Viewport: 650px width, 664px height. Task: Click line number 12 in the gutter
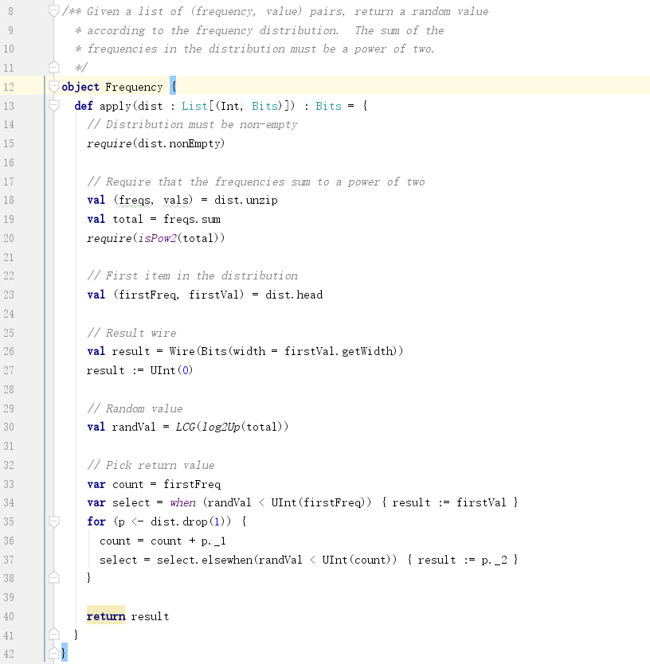9,87
